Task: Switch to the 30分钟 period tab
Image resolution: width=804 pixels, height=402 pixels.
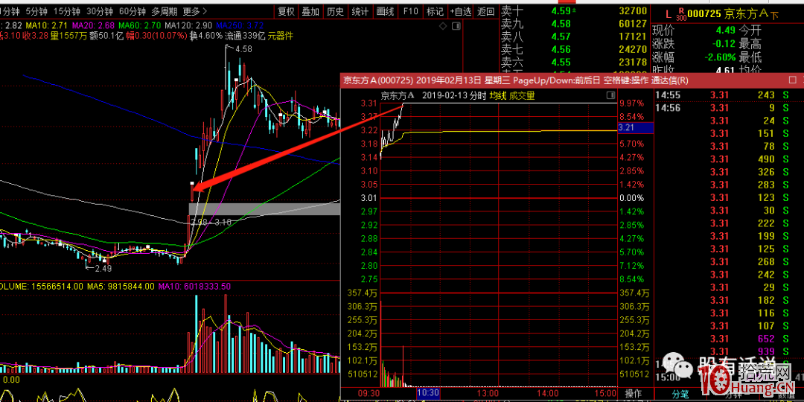Action: pyautogui.click(x=99, y=10)
